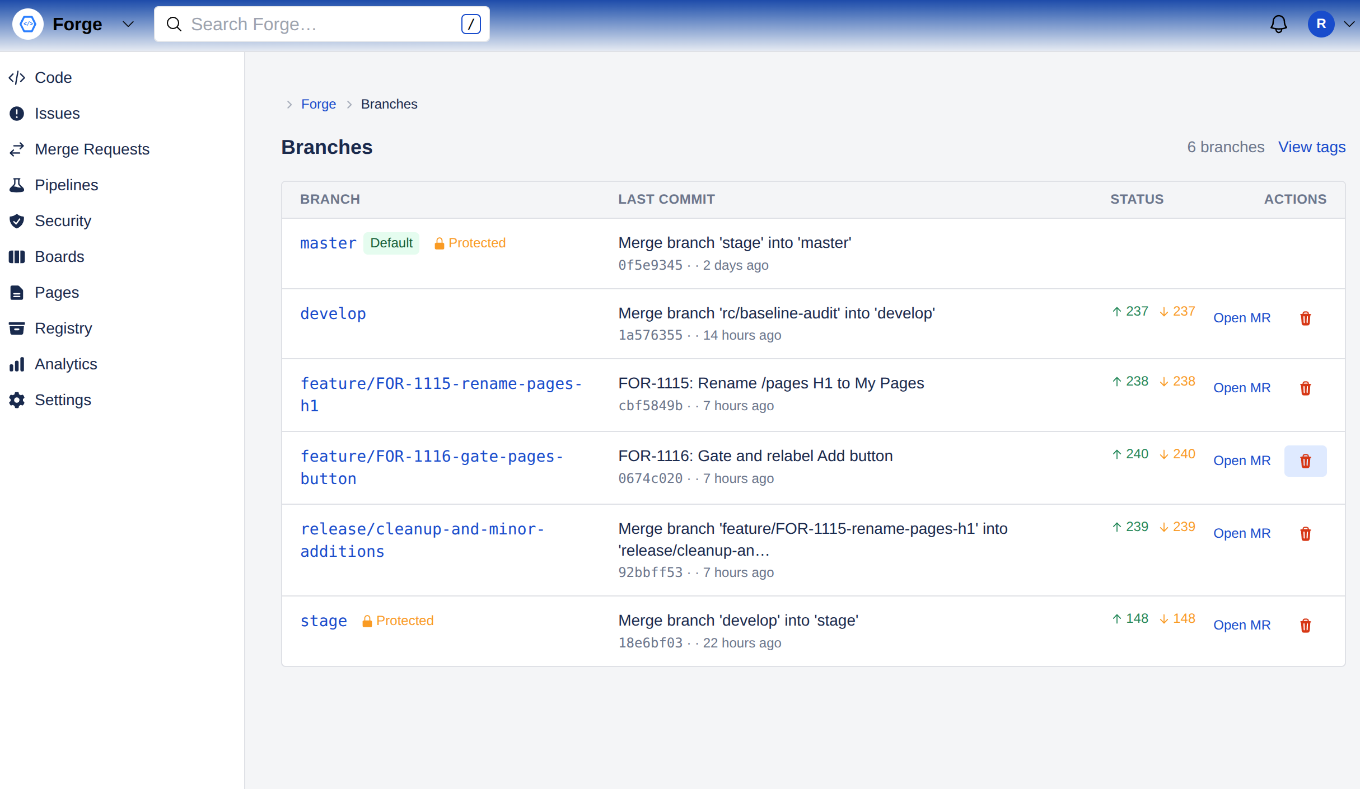Open the develop branch link
Image resolution: width=1360 pixels, height=789 pixels.
tap(333, 314)
